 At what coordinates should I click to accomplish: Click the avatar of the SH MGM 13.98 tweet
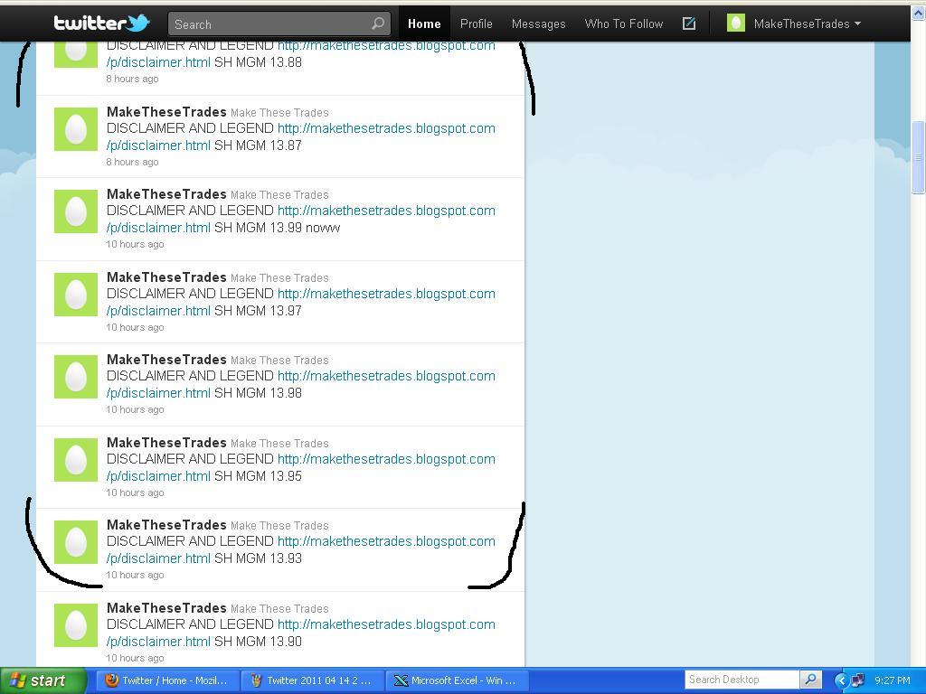click(x=76, y=377)
